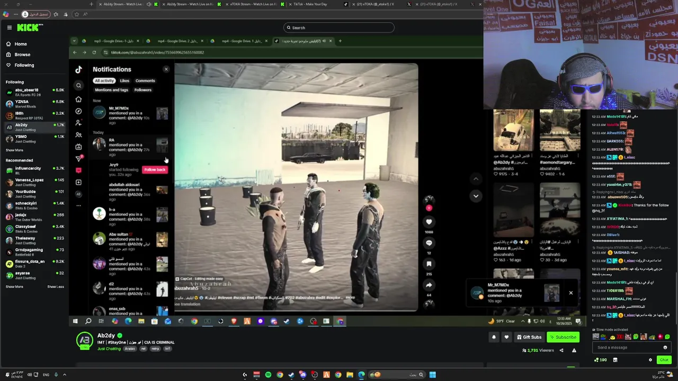Dismiss Mr_M7MDx popup notification
The height and width of the screenshot is (381, 678).
pos(570,293)
